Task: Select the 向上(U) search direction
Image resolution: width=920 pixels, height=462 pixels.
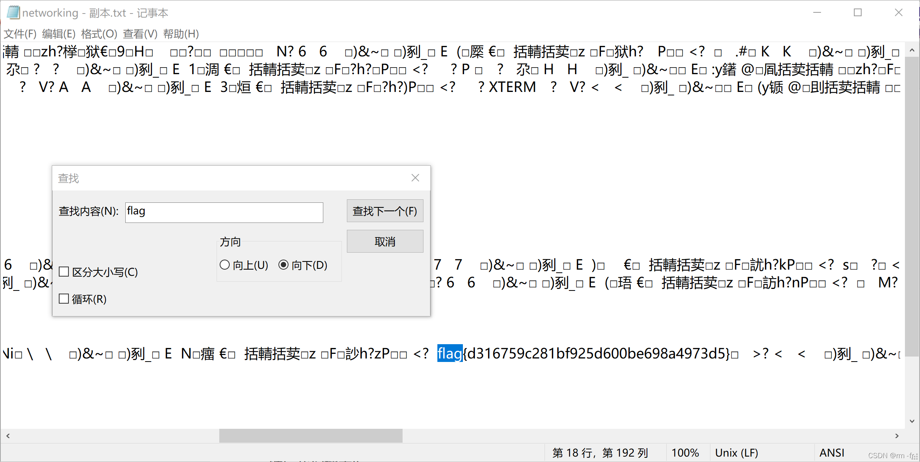Action: (225, 265)
